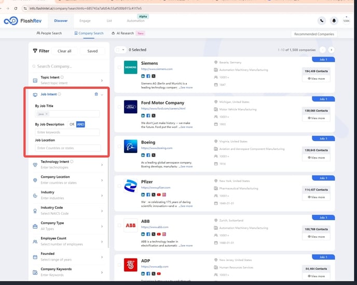The image size is (357, 285).
Task: Switch to AI Research
Action: coord(122,33)
